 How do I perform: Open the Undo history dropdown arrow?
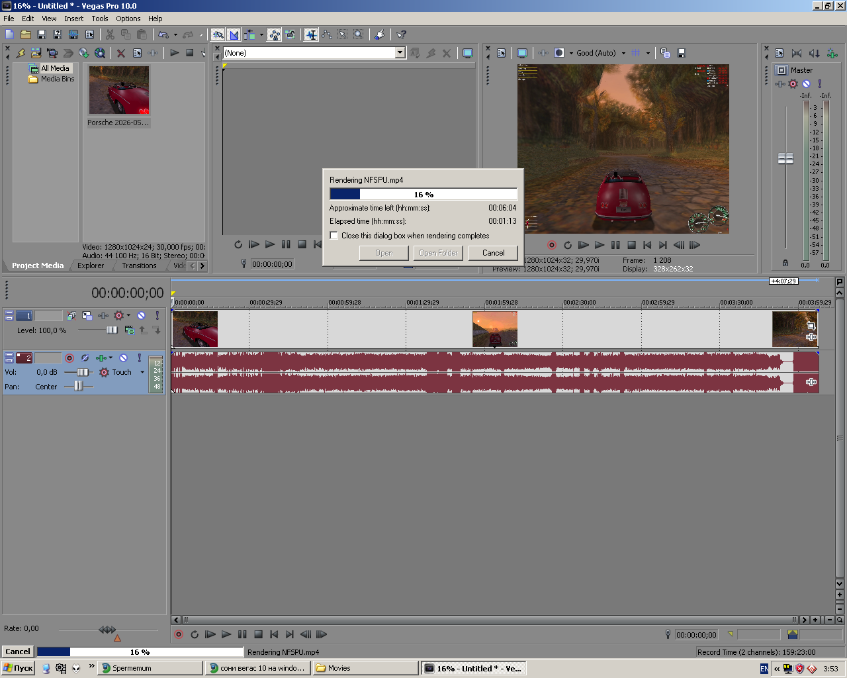[x=175, y=34]
